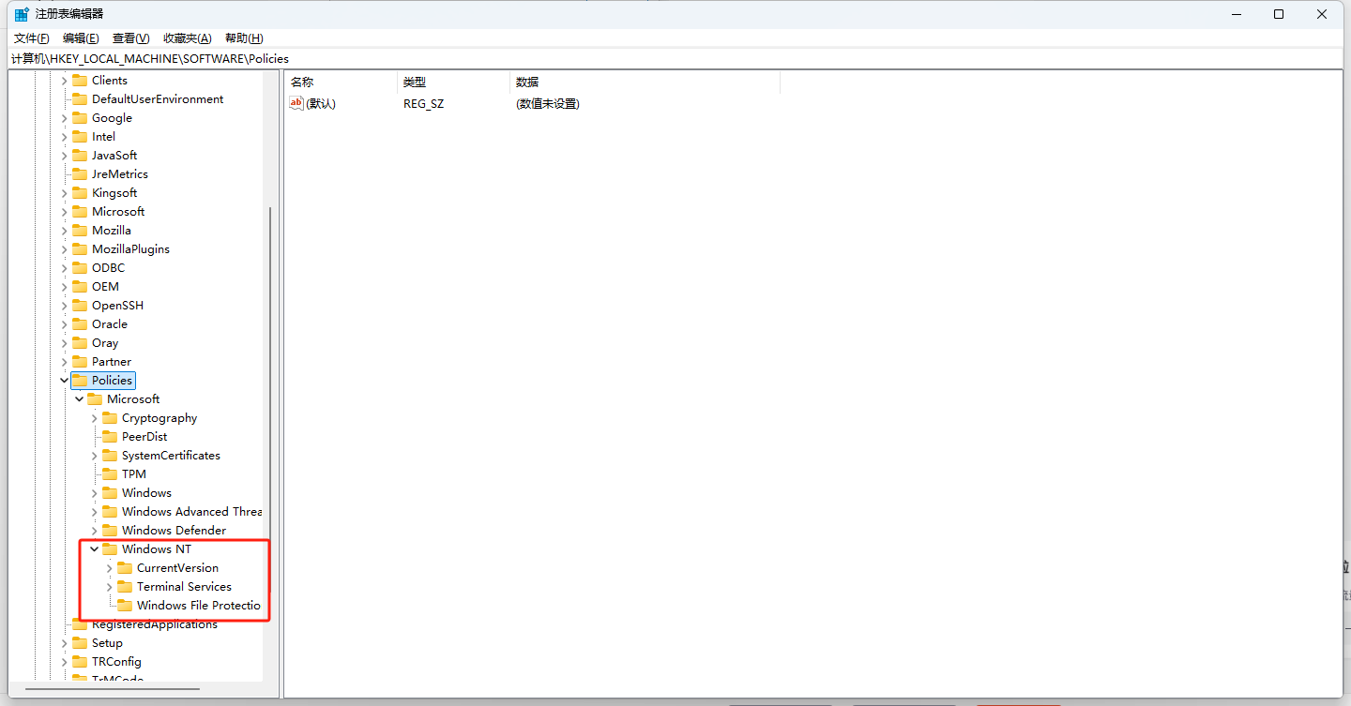This screenshot has height=706, width=1351.
Task: Click the open Policies folder icon
Action: 80,381
